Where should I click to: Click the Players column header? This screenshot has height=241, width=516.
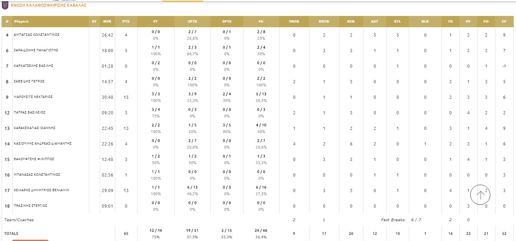click(21, 21)
